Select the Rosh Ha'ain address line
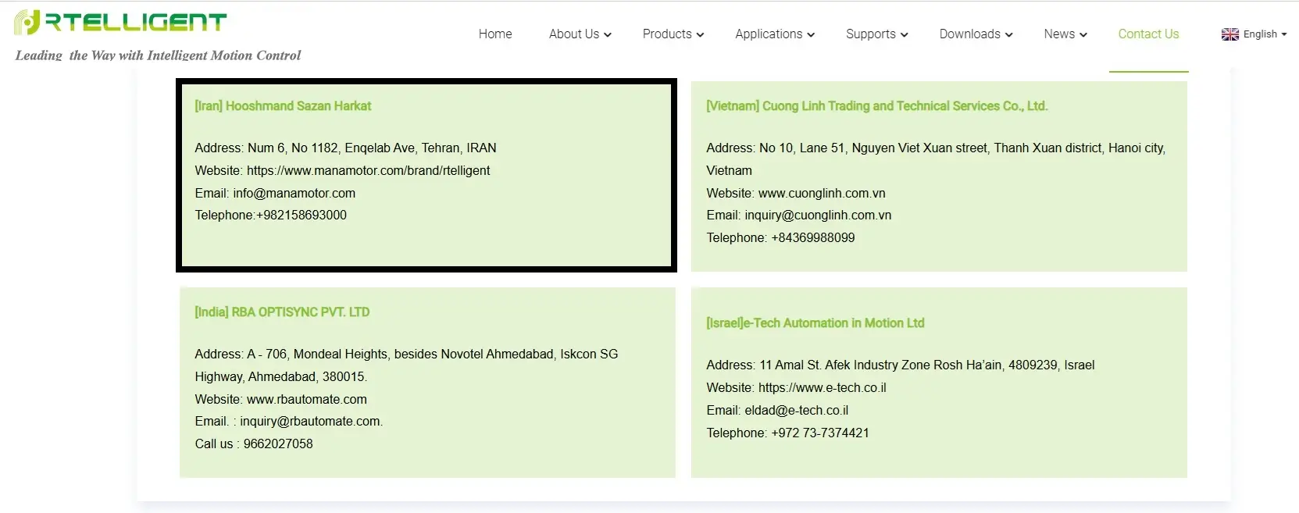Viewport: 1299px width, 513px height. point(901,365)
